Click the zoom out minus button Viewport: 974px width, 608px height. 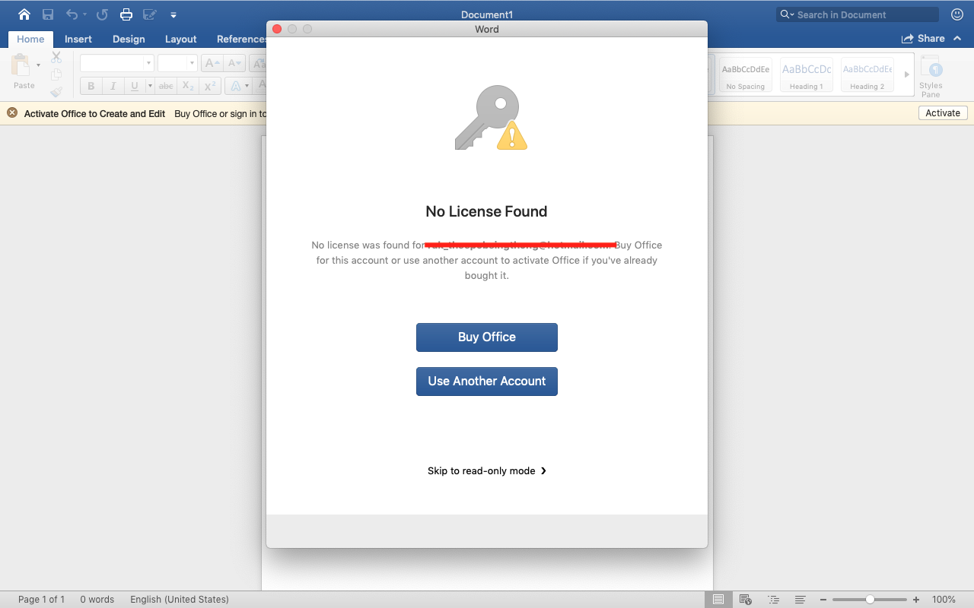pyautogui.click(x=824, y=600)
